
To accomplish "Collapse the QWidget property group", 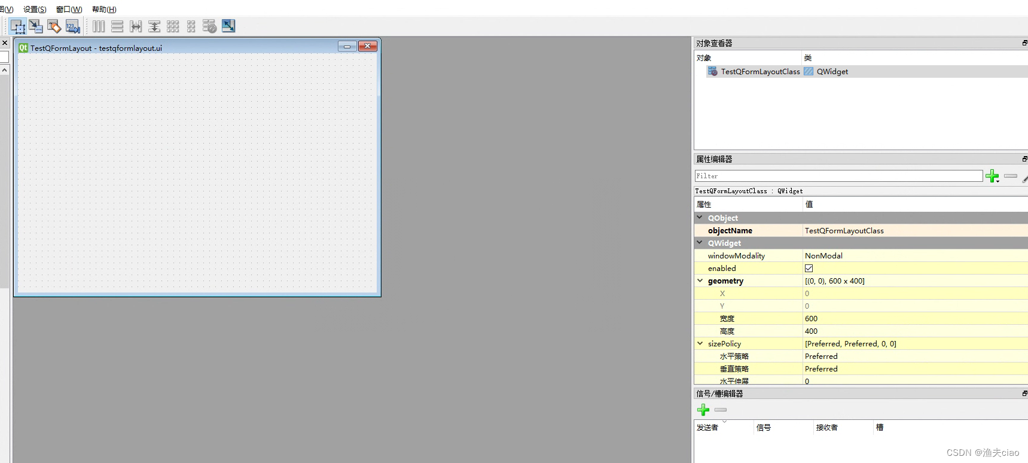I will pos(700,243).
